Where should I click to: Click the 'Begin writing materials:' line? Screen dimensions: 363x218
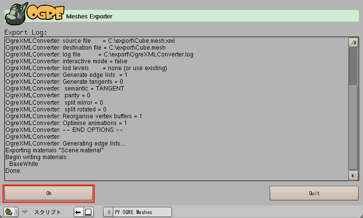37,157
